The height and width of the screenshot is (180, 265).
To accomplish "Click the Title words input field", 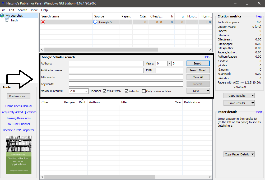I will [126, 77].
